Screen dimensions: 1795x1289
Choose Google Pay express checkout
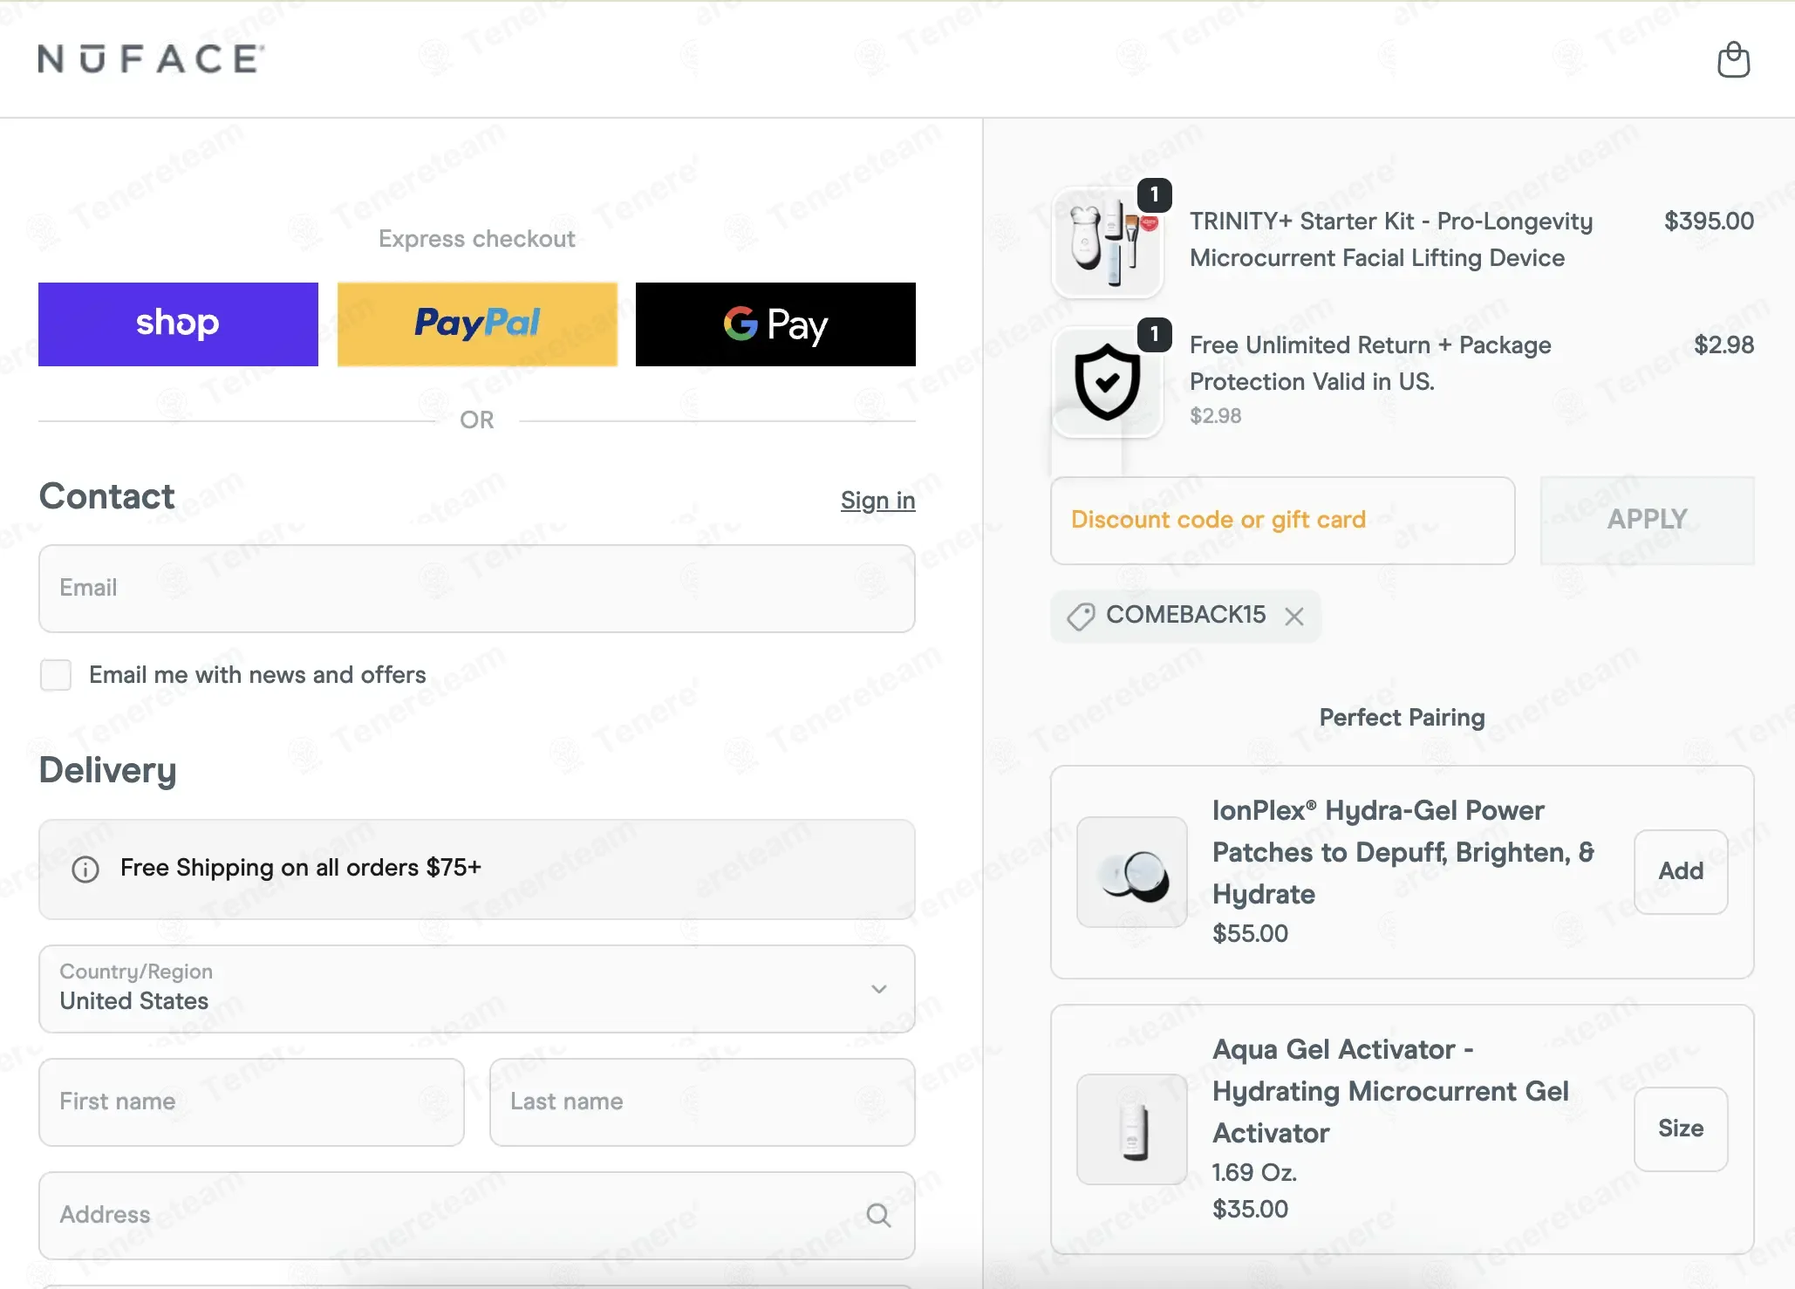click(x=775, y=324)
